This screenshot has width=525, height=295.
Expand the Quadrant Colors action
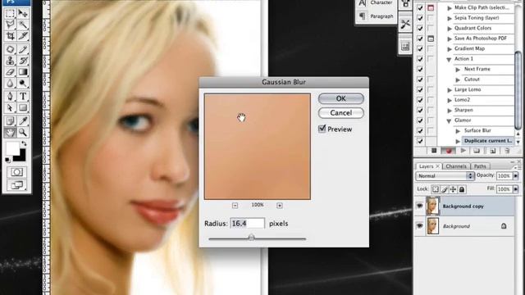(450, 29)
